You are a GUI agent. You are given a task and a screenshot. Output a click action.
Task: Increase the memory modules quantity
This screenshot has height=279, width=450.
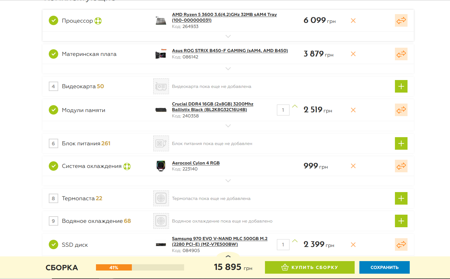[295, 106]
